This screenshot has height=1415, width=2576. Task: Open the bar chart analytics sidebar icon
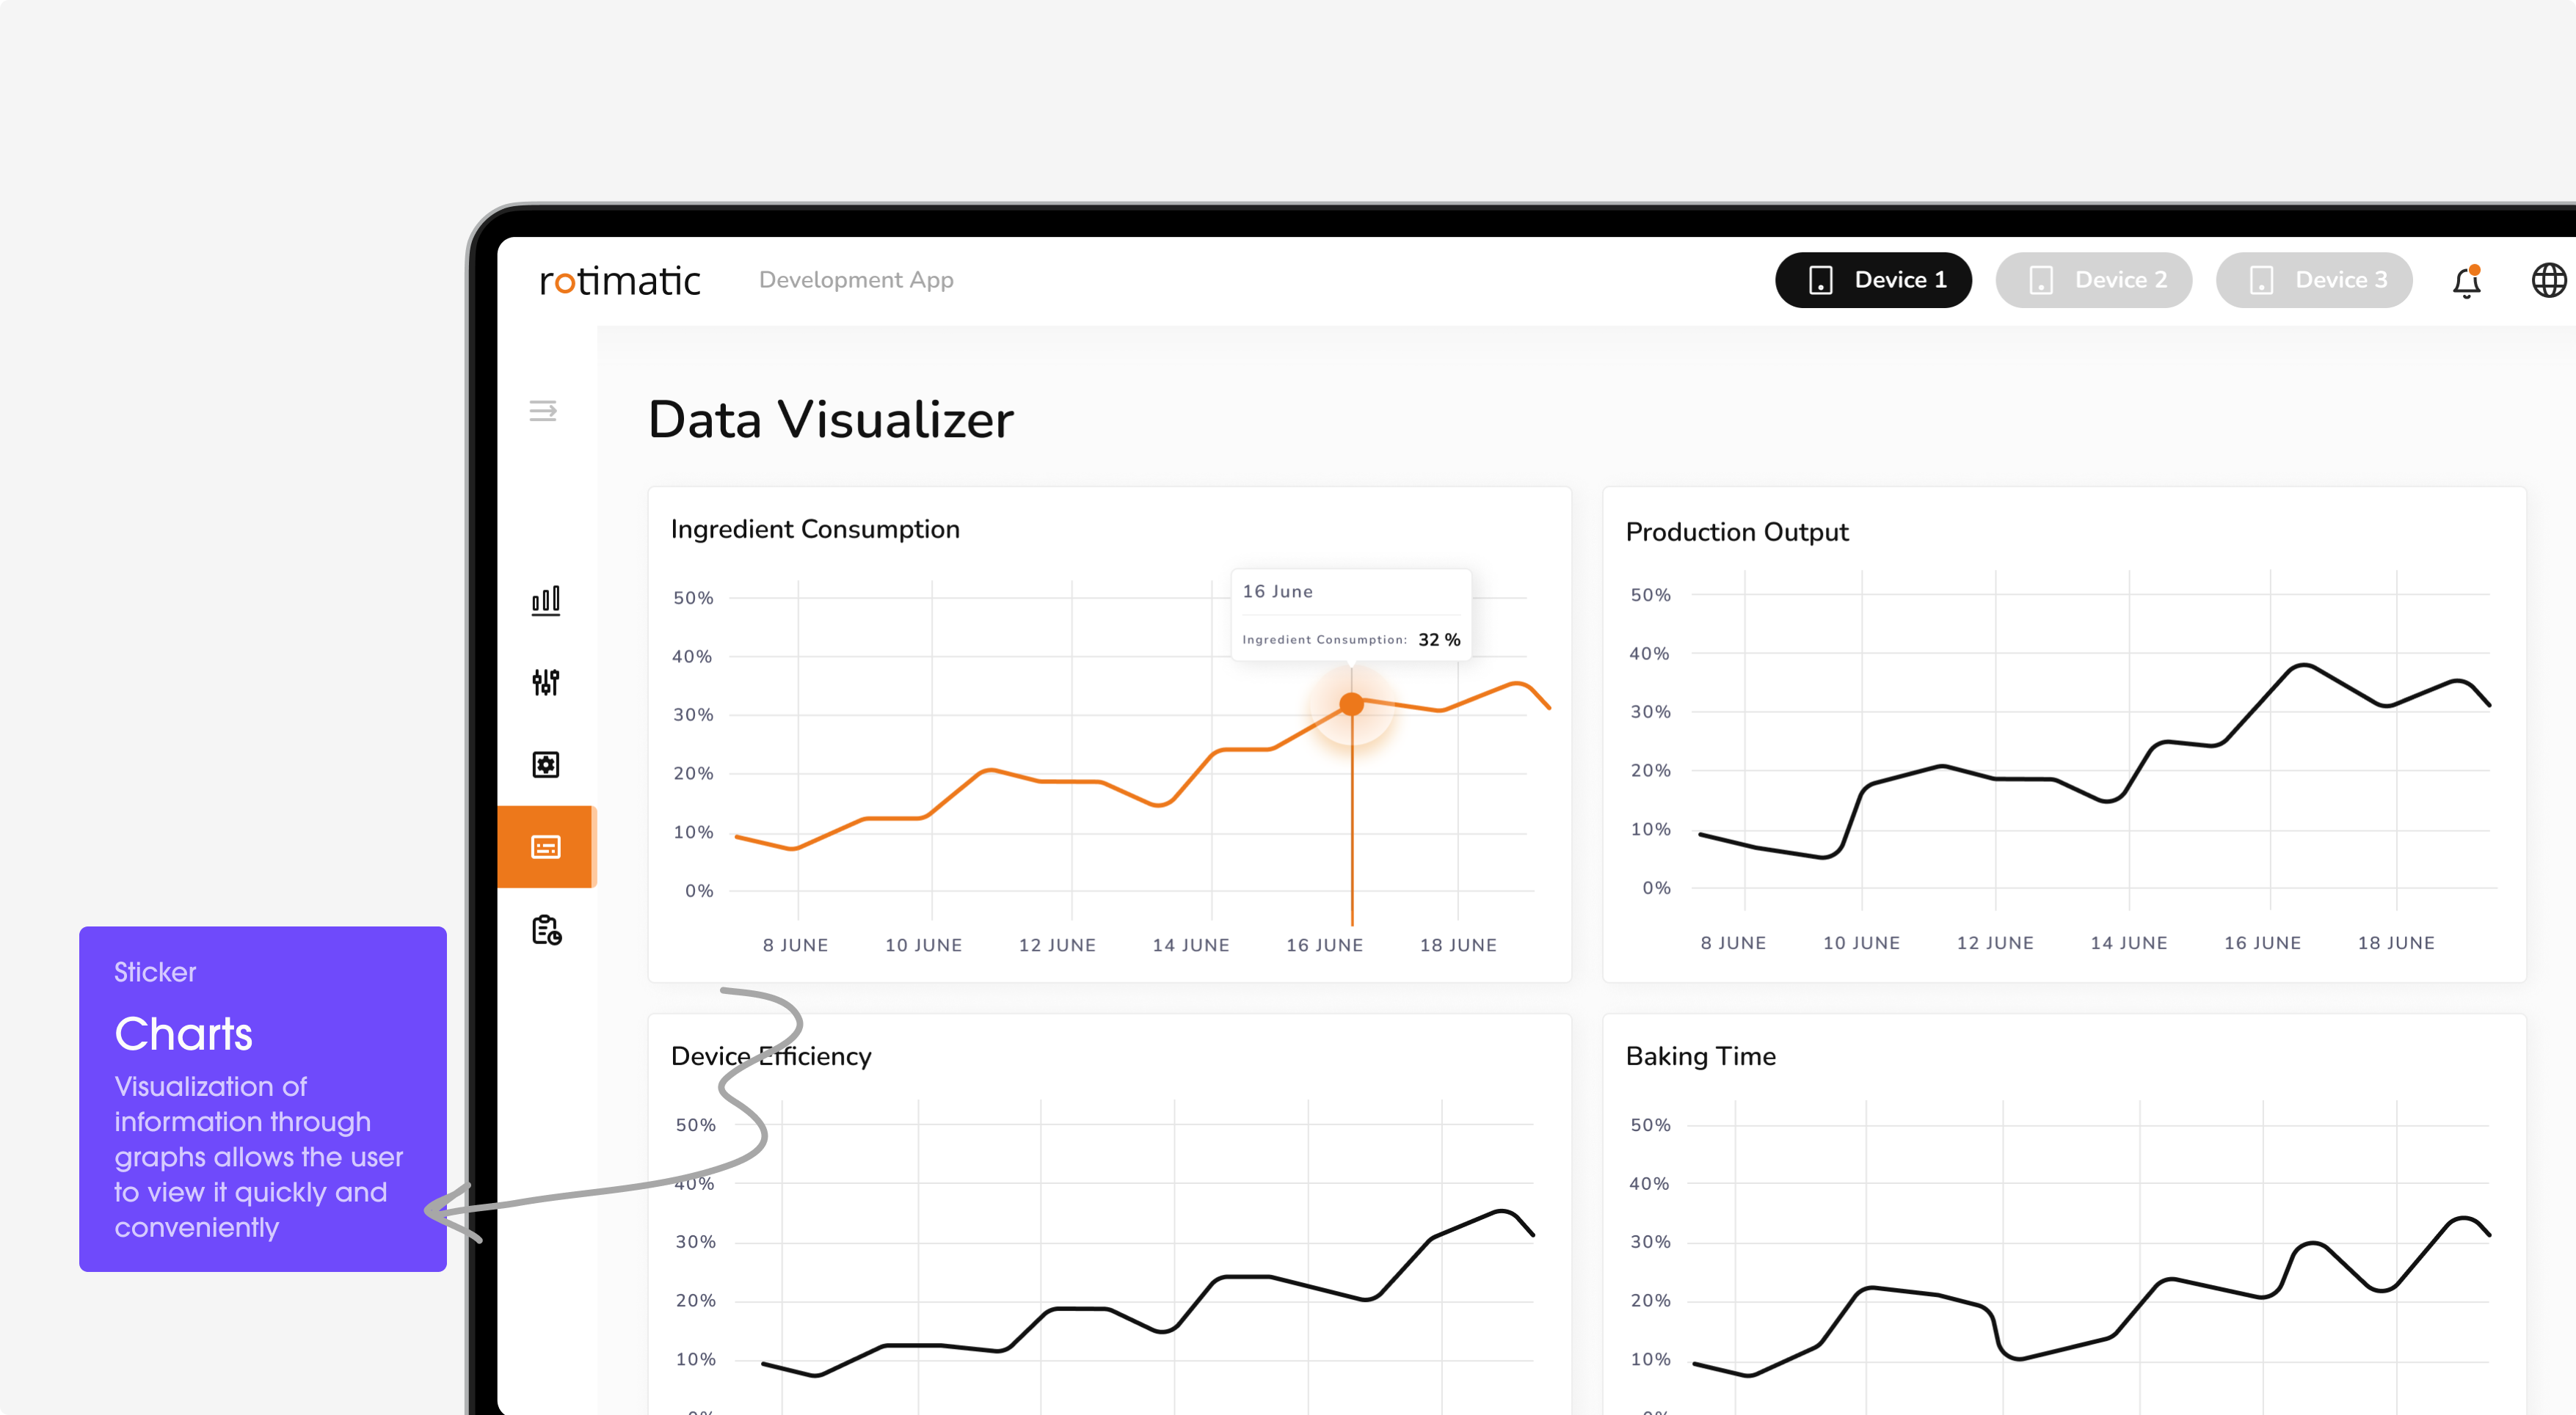pyautogui.click(x=546, y=601)
